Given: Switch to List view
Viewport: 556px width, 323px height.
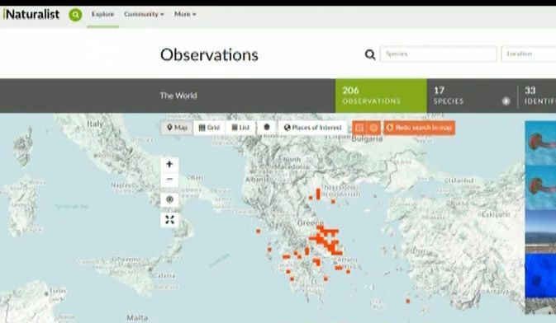Looking at the screenshot, I should point(240,128).
